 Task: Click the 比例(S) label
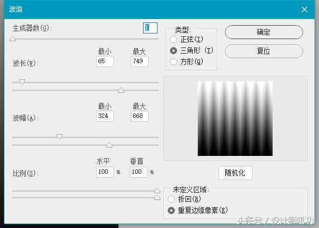tap(26, 173)
